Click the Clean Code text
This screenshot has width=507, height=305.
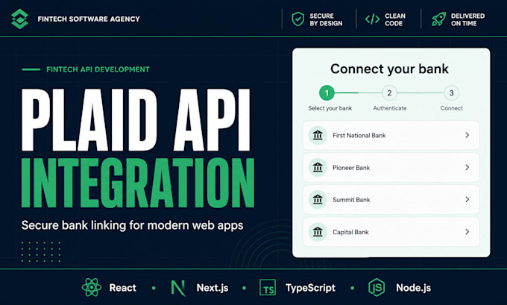395,19
